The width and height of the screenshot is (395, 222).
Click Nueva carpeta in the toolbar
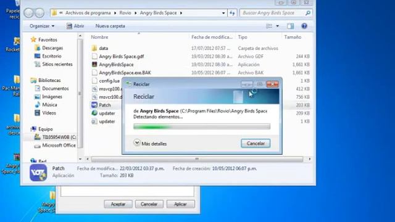[110, 26]
